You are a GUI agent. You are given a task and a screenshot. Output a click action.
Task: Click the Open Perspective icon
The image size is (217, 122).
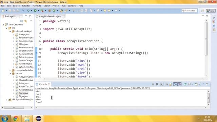(x=202, y=11)
